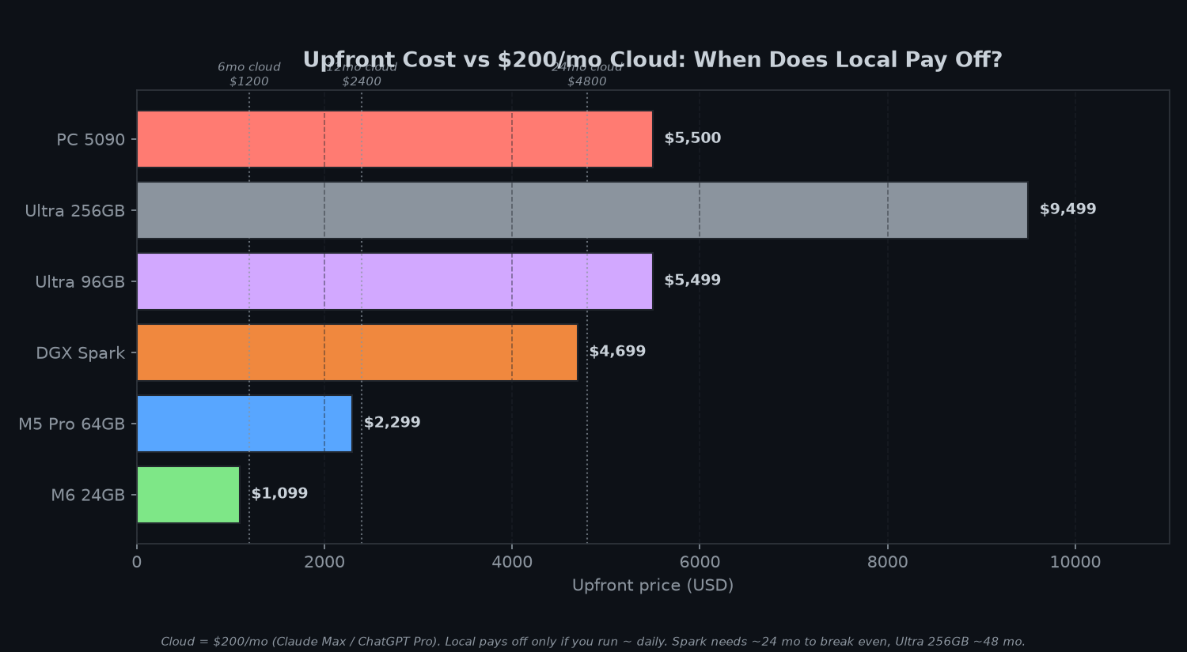Image resolution: width=1187 pixels, height=652 pixels.
Task: Click the M5 Pro 64GB axis label
Action: pyautogui.click(x=72, y=424)
